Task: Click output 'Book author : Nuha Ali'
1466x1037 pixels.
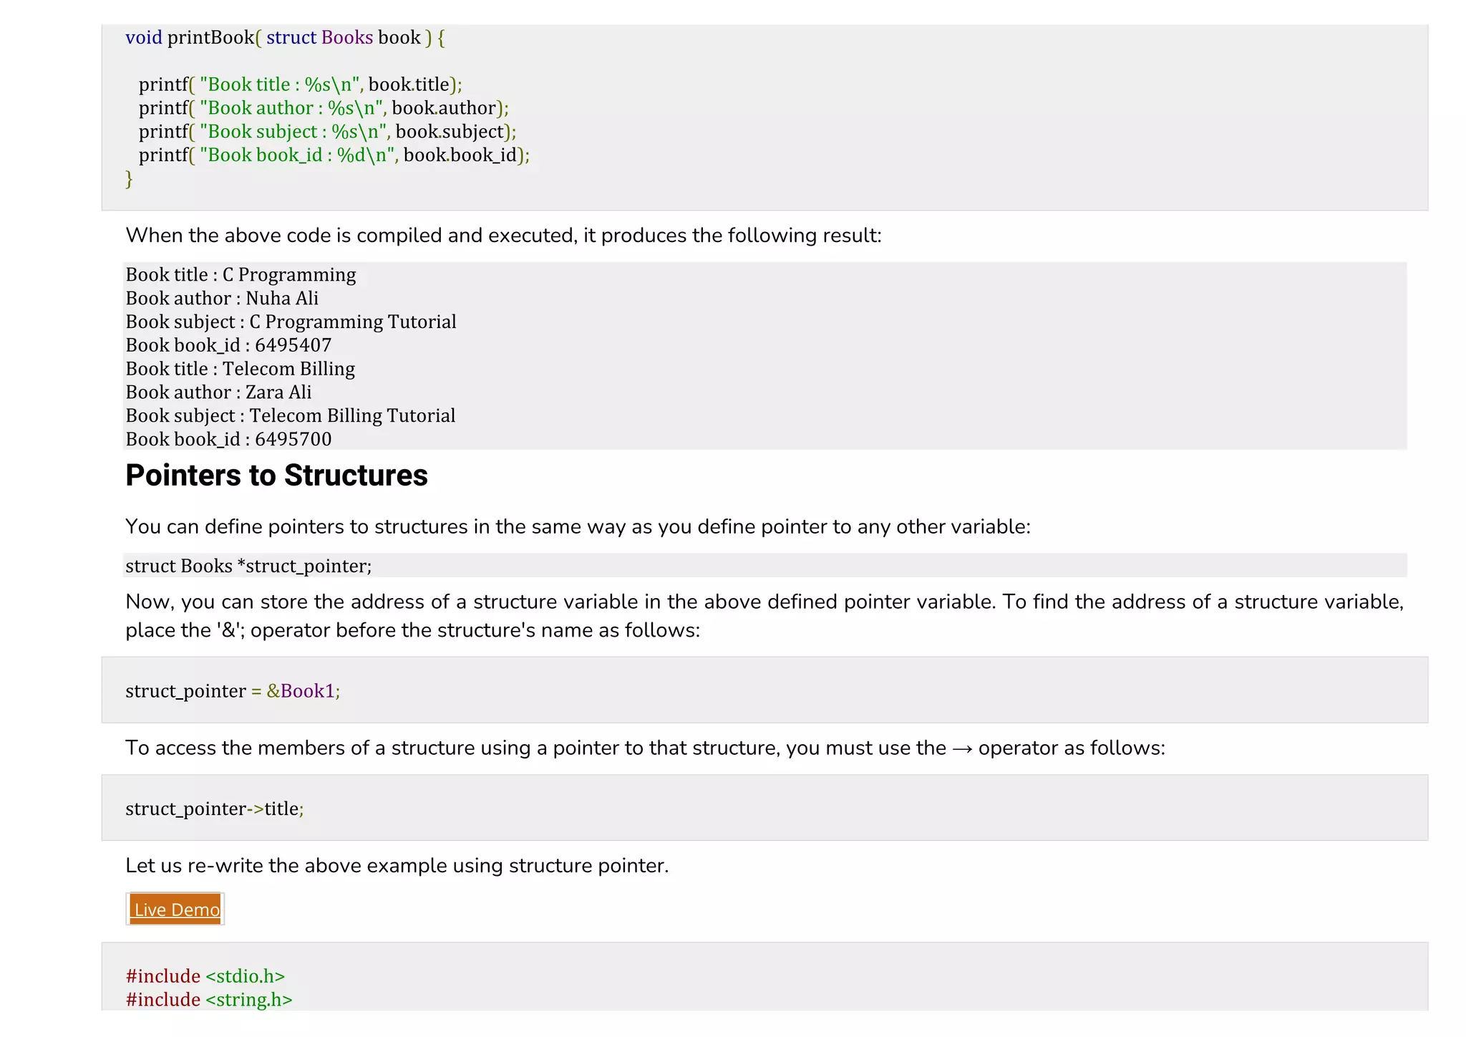Action: pyautogui.click(x=222, y=298)
